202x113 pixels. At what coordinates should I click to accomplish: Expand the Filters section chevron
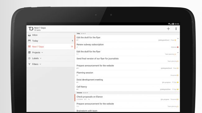40,64
